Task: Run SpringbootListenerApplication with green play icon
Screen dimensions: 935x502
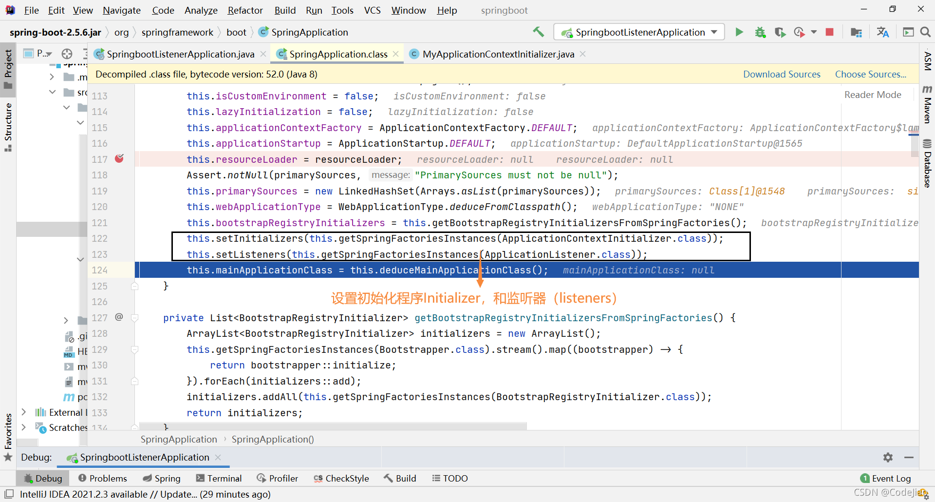Action: [x=739, y=32]
